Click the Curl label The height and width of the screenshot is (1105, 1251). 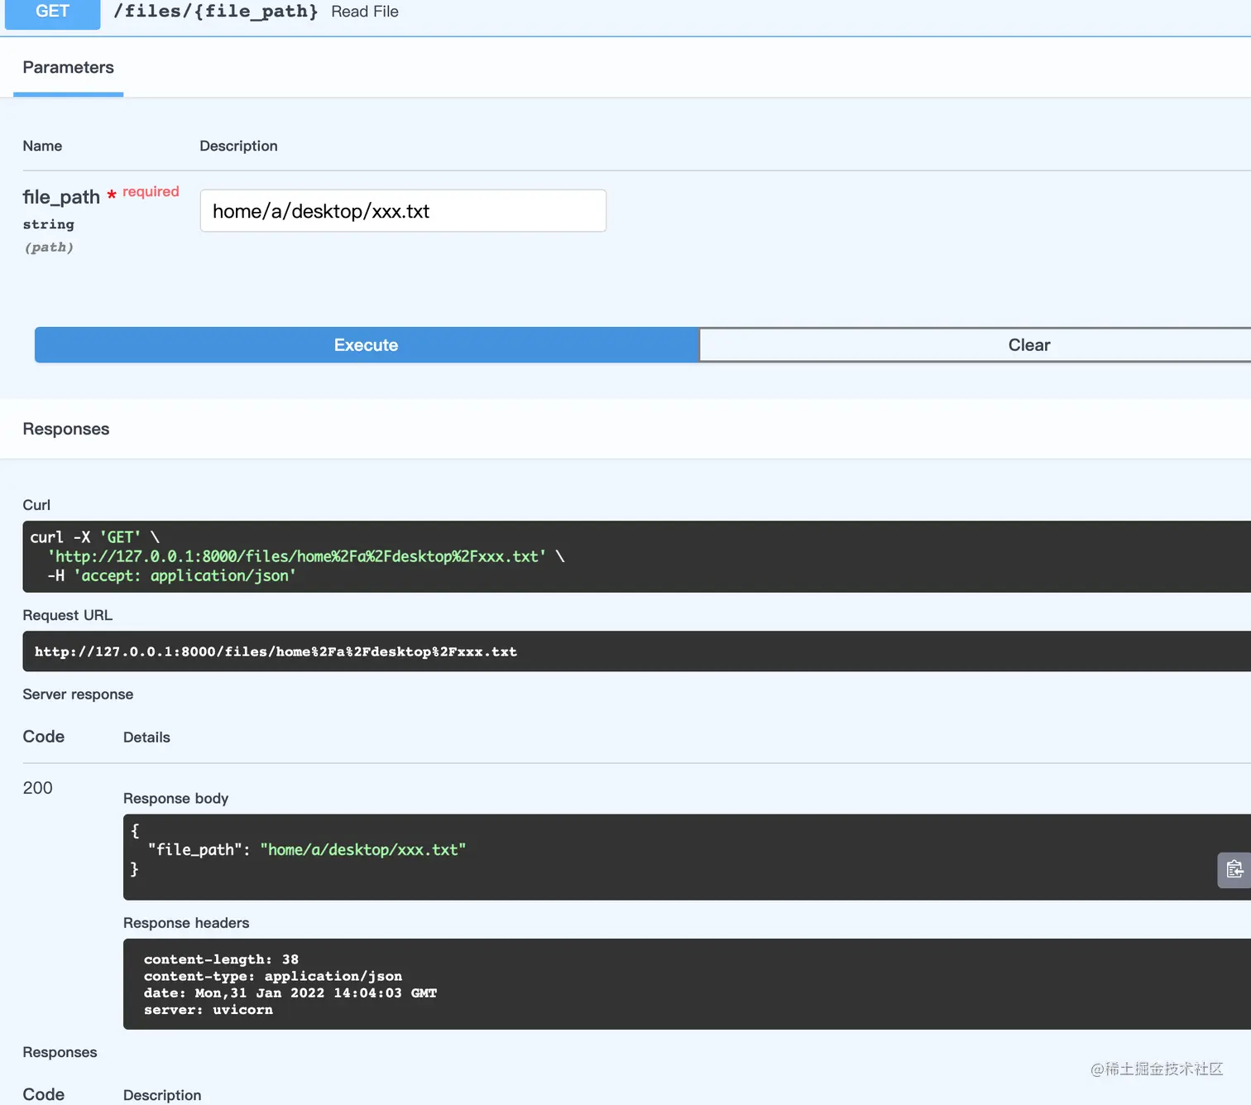tap(36, 505)
